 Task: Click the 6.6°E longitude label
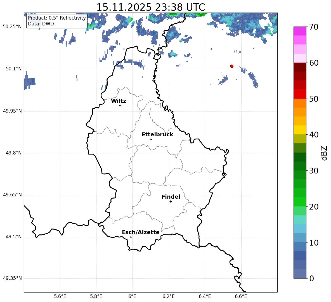point(241,296)
